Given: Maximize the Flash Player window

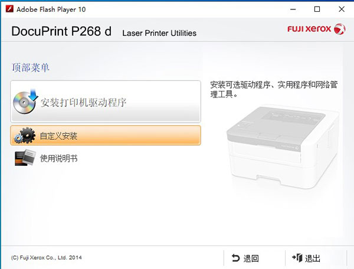Looking at the screenshot, I should click(x=317, y=9).
